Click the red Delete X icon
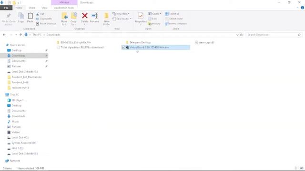 85,16
